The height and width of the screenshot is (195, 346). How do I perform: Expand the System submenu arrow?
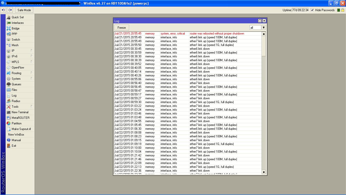pyautogui.click(x=32, y=78)
